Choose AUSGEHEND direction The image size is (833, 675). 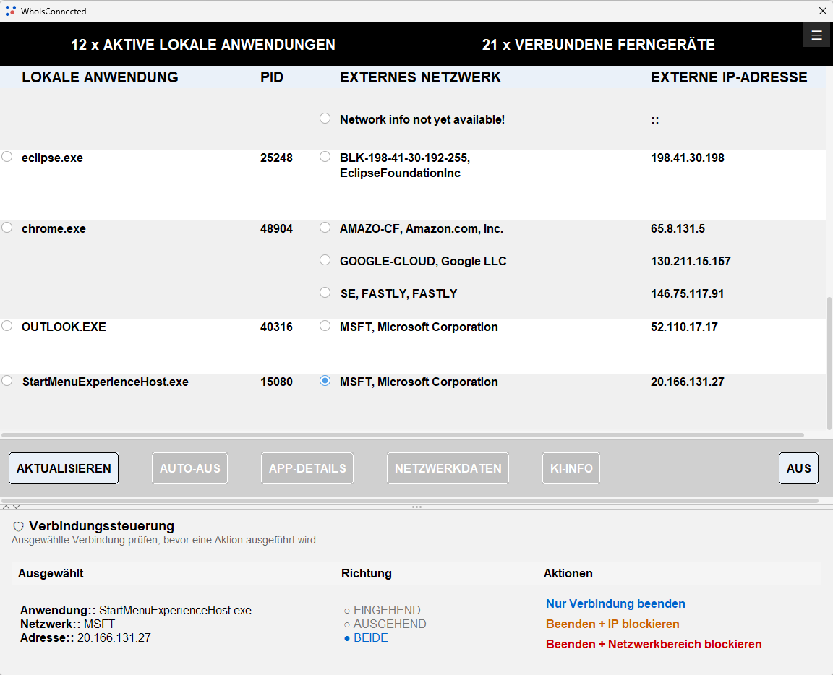coord(385,624)
